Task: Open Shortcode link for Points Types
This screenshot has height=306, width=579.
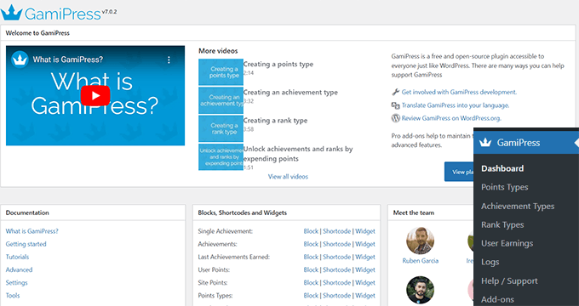Action: click(337, 296)
